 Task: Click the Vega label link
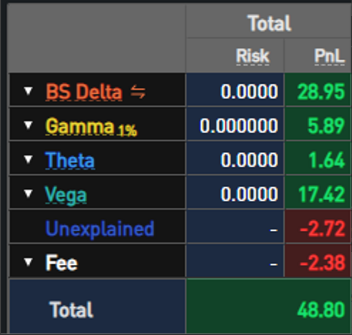[66, 195]
